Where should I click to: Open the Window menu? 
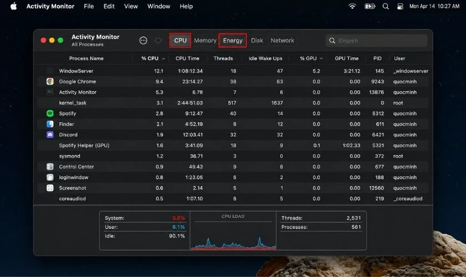[x=159, y=6]
